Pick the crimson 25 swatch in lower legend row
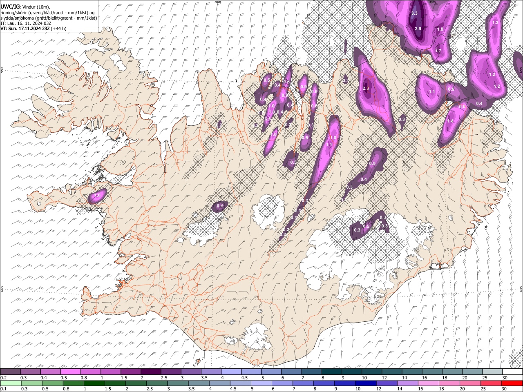Screen dimensions: 523x392 click(491, 383)
